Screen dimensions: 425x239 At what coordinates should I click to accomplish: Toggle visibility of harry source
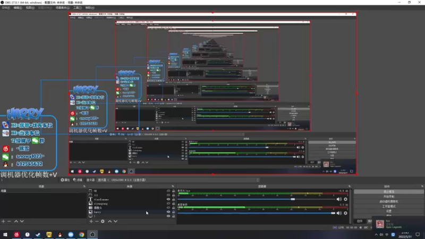[168, 212]
